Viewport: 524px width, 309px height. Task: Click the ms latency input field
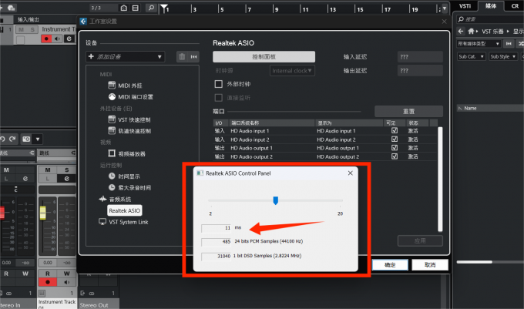tap(217, 228)
